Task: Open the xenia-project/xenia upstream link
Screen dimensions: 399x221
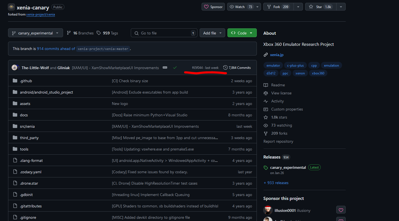Action: tap(41, 14)
